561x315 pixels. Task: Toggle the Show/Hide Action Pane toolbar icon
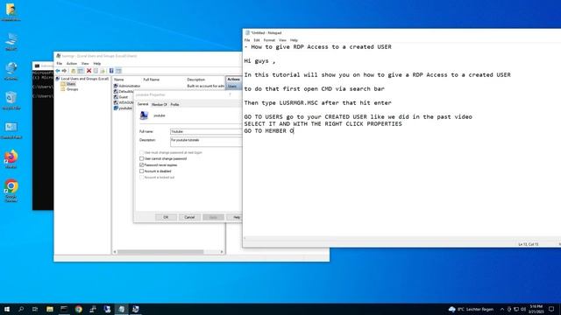pyautogui.click(x=118, y=71)
